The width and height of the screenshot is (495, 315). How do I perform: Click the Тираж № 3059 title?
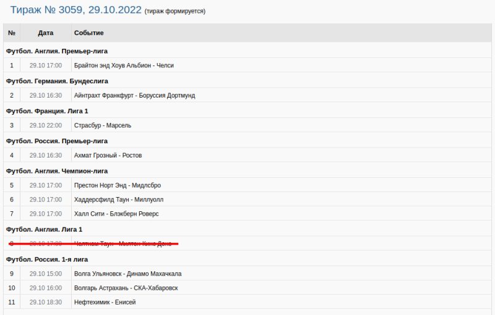pyautogui.click(x=75, y=10)
